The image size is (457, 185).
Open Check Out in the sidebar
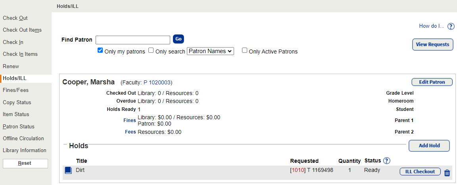pos(15,18)
